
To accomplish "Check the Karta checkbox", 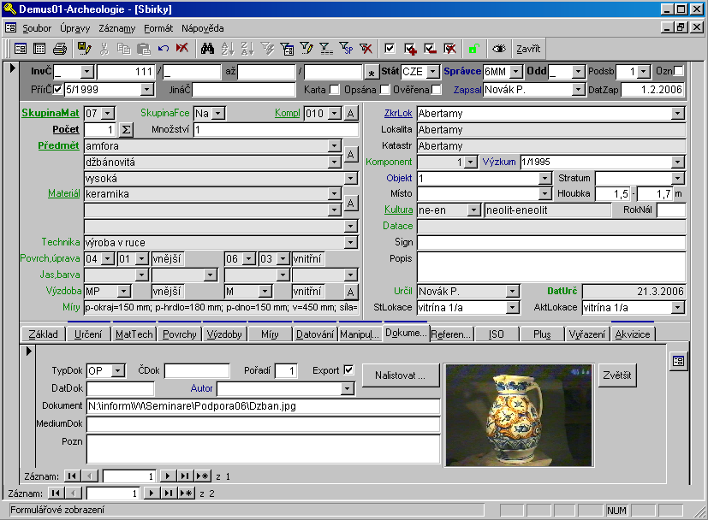I will (334, 89).
